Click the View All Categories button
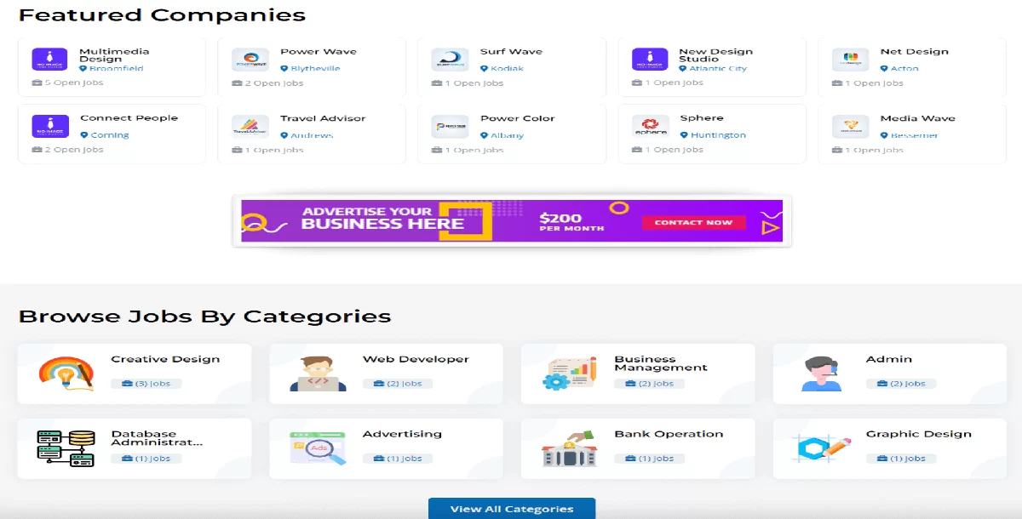Screen dimensions: 1022x519 tap(512, 509)
